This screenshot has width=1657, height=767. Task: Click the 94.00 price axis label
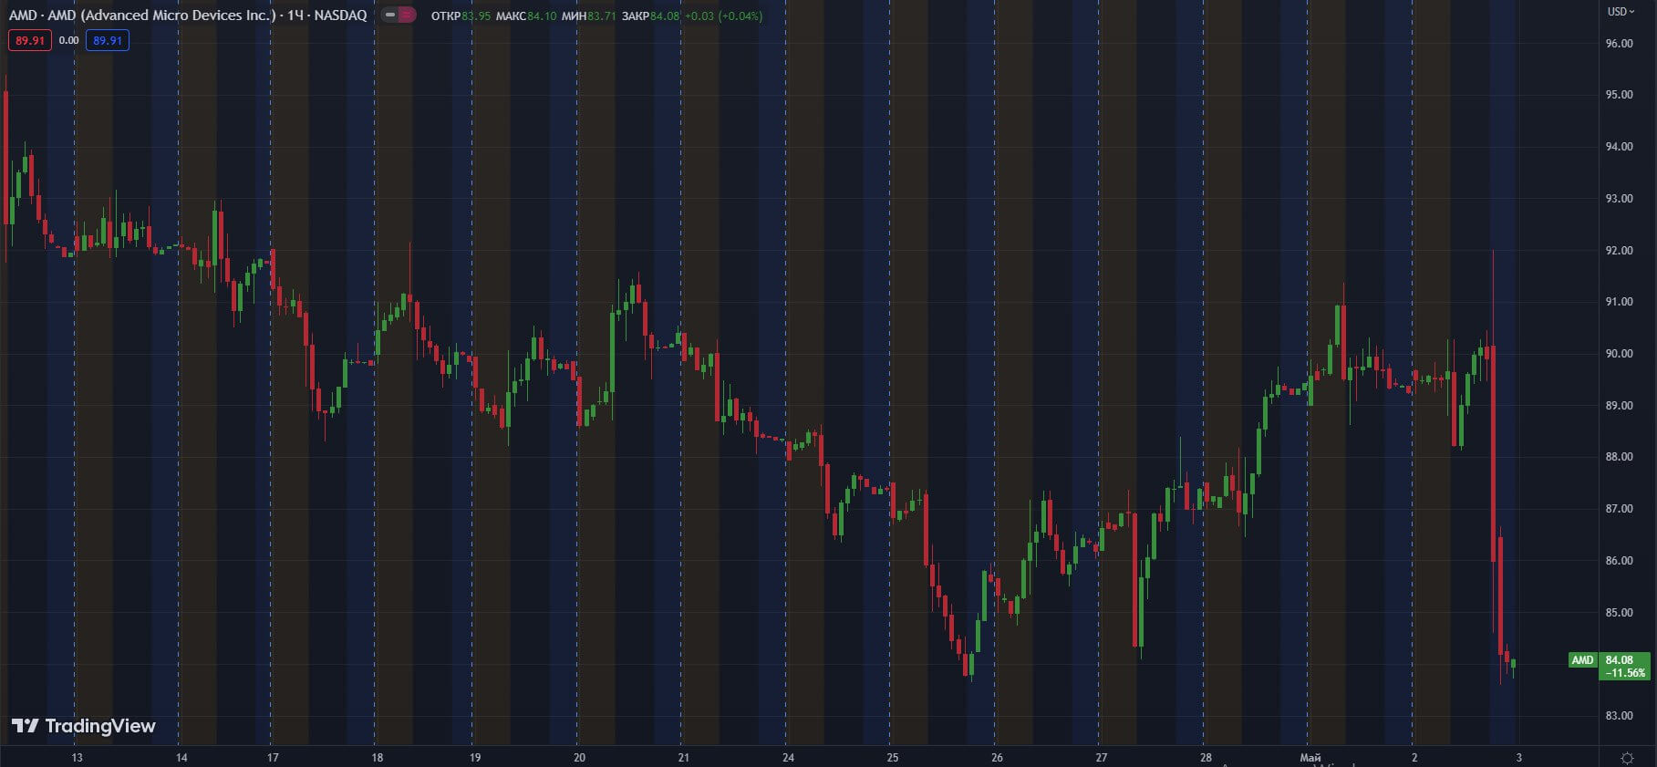[x=1619, y=146]
